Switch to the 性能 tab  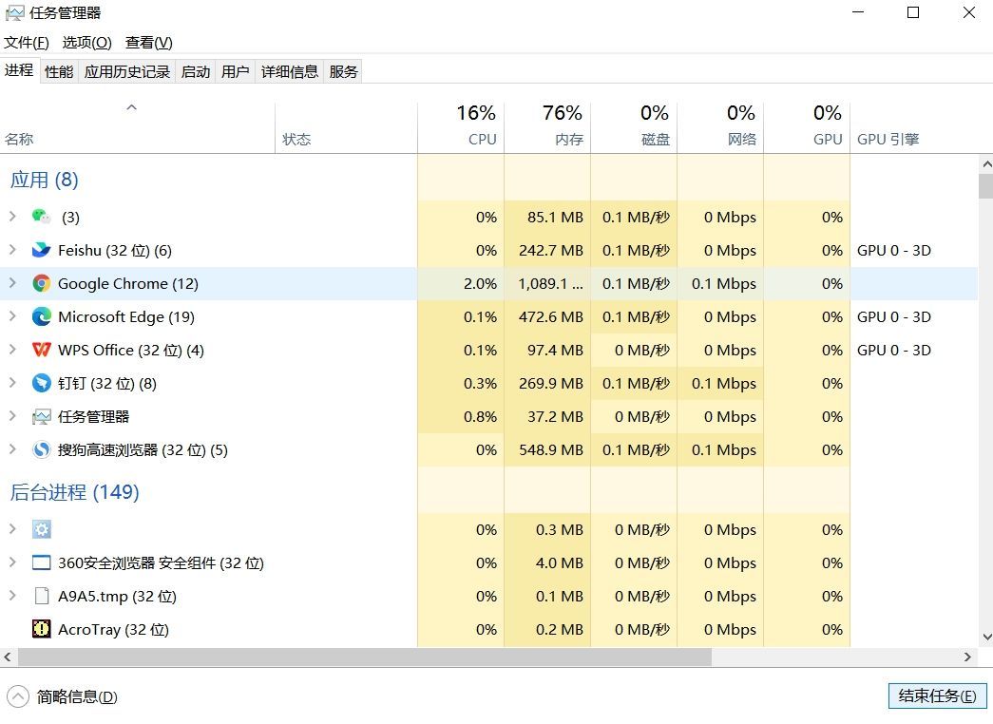[x=59, y=71]
